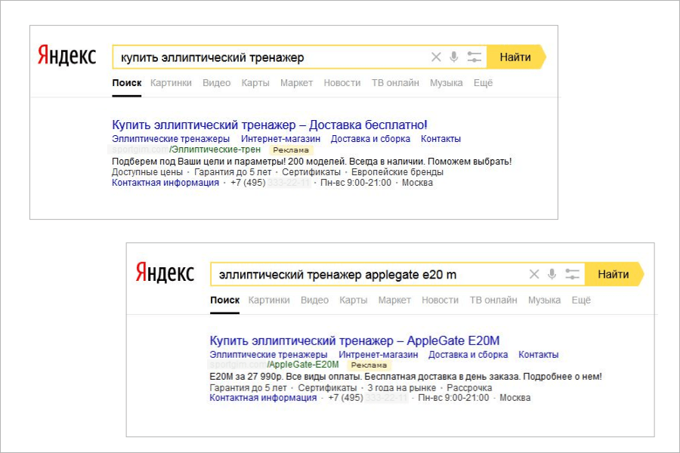Select Поиск tab under 'купить эллиптический тренажер' search

[127, 83]
